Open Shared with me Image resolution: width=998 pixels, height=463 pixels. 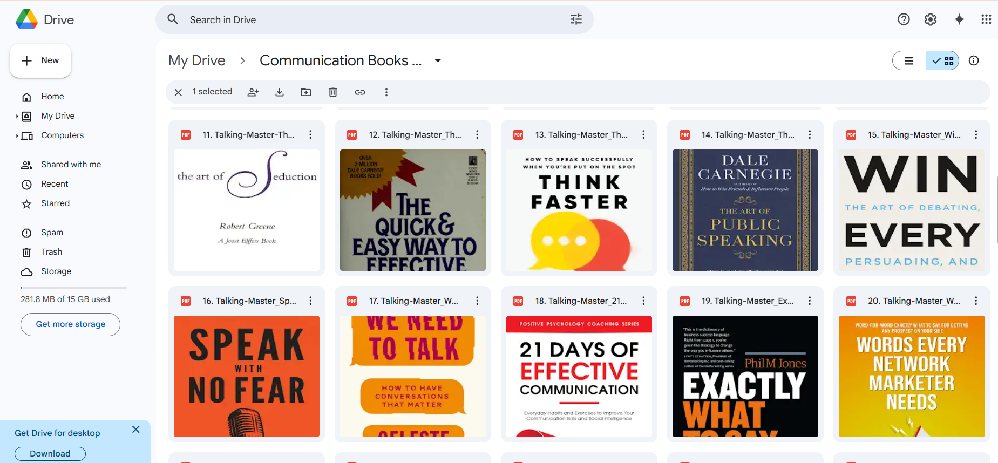tap(71, 165)
